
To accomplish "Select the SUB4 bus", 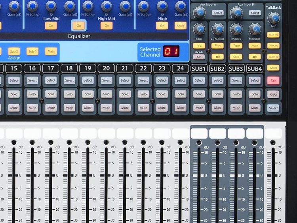I will (x=255, y=80).
